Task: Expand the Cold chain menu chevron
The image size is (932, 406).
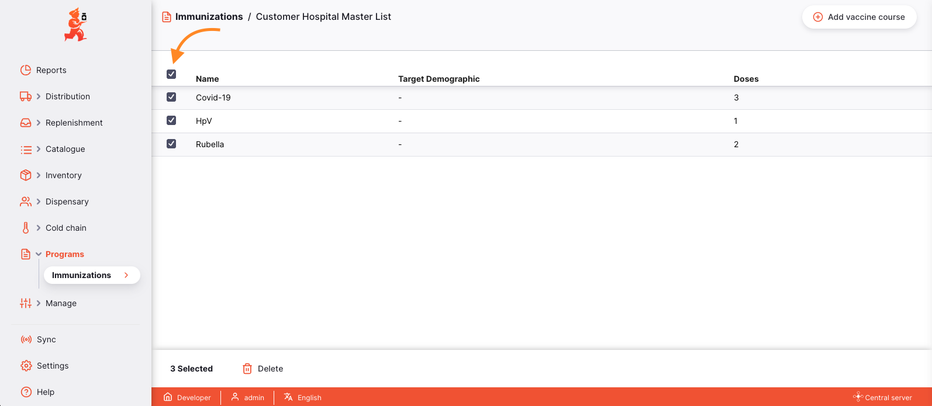Action: tap(39, 228)
